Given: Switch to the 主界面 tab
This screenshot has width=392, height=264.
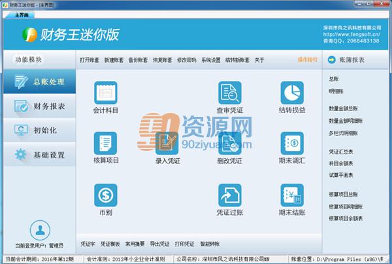Looking at the screenshot, I should tap(22, 15).
